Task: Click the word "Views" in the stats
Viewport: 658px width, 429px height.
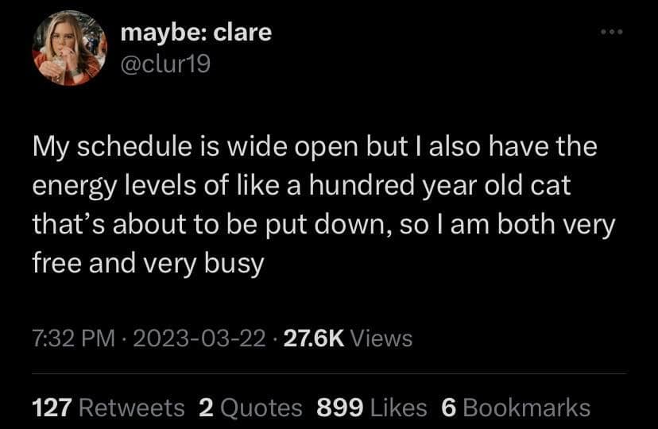Action: [x=381, y=338]
